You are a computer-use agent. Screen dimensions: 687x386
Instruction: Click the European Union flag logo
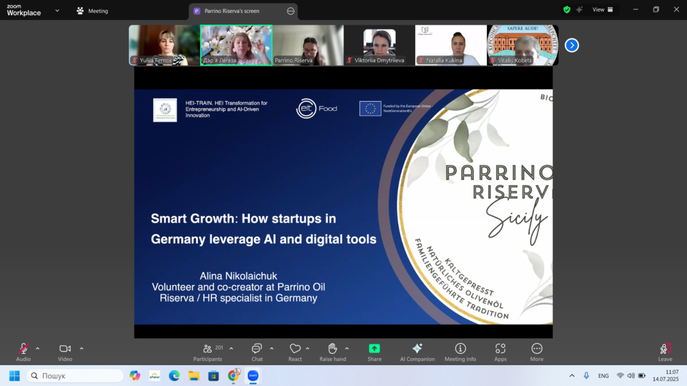tap(370, 109)
